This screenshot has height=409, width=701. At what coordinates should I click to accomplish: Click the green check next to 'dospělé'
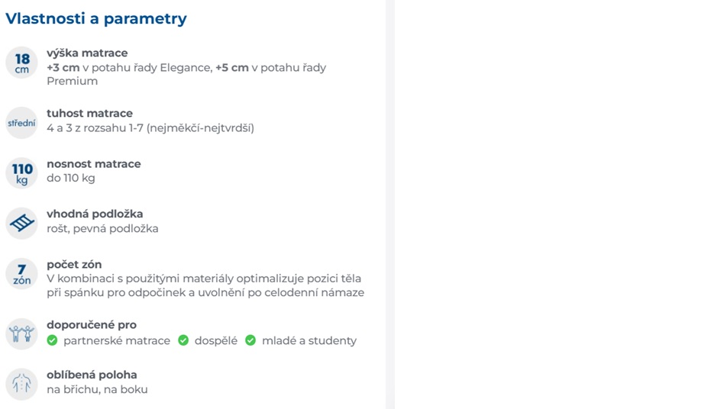pyautogui.click(x=183, y=340)
